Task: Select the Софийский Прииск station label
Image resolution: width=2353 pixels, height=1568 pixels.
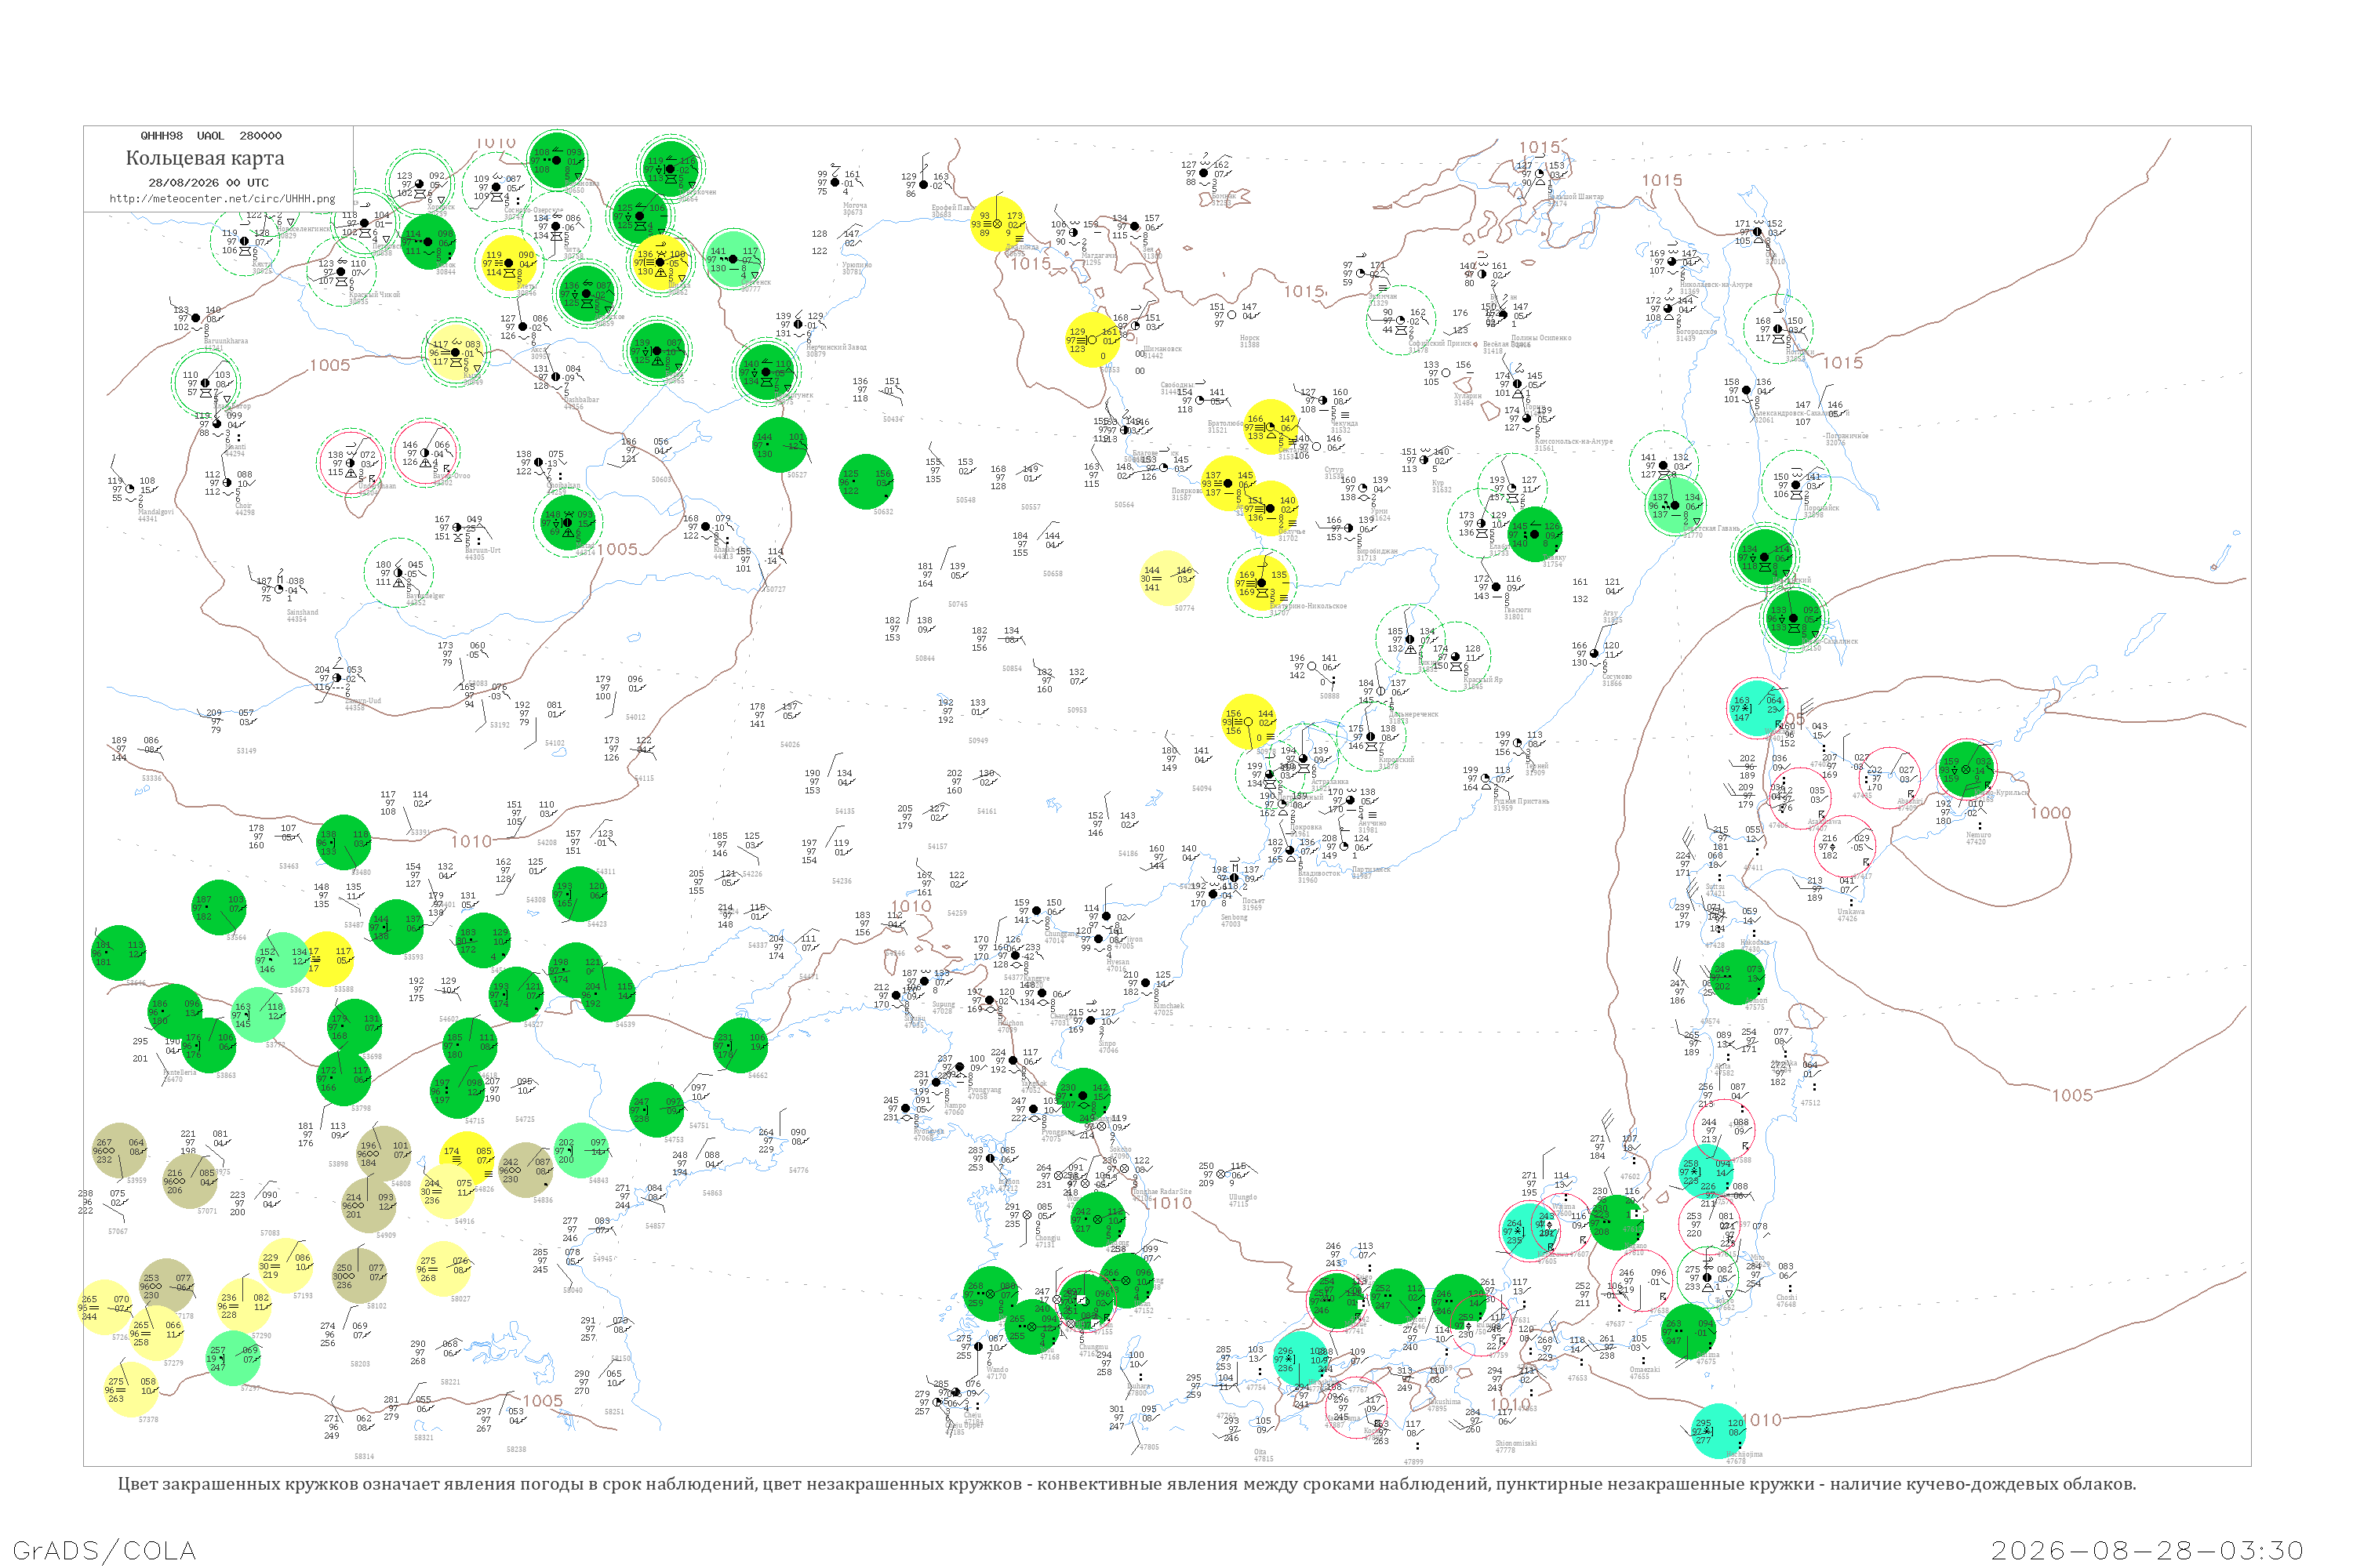Action: (1441, 344)
